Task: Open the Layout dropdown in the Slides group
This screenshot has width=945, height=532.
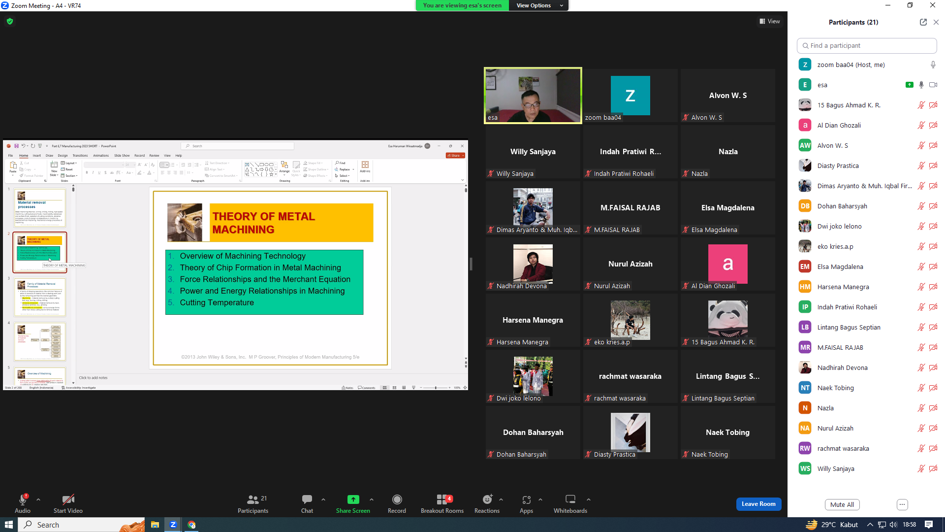Action: 69,163
